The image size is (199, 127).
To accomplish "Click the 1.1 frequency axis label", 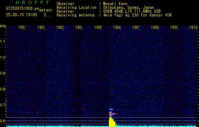I will (3, 42).
